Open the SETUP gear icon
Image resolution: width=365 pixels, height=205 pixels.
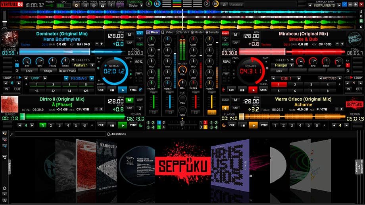click(76, 5)
